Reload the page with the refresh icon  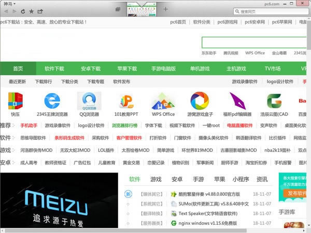pos(22,11)
